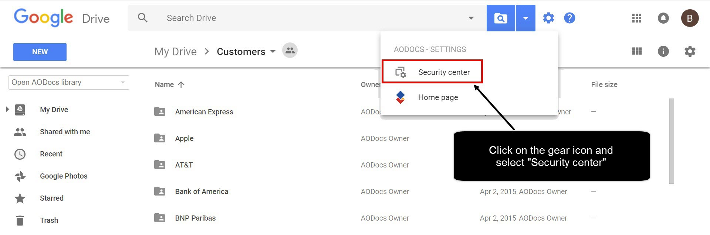Click the file list vertical scrollbar
Viewport: 710px width, 235px height.
tap(672, 141)
